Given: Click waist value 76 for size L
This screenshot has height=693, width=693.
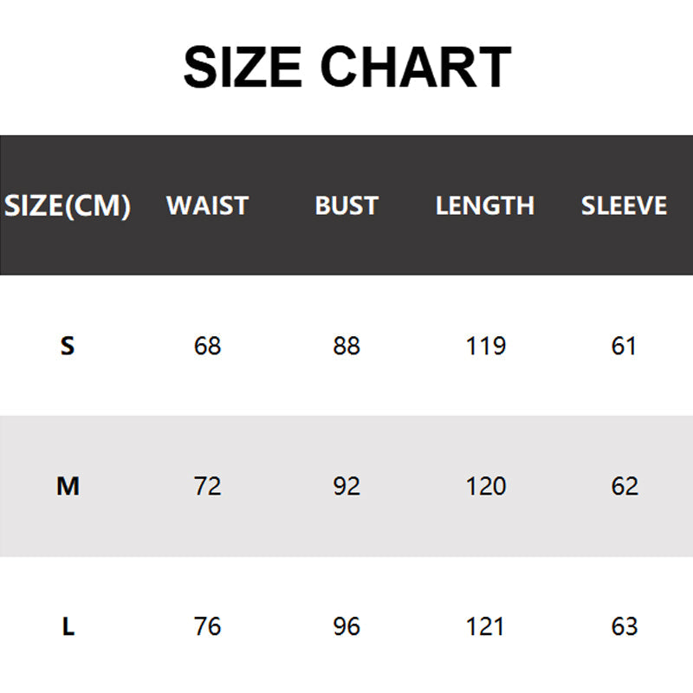Looking at the screenshot, I should [208, 626].
